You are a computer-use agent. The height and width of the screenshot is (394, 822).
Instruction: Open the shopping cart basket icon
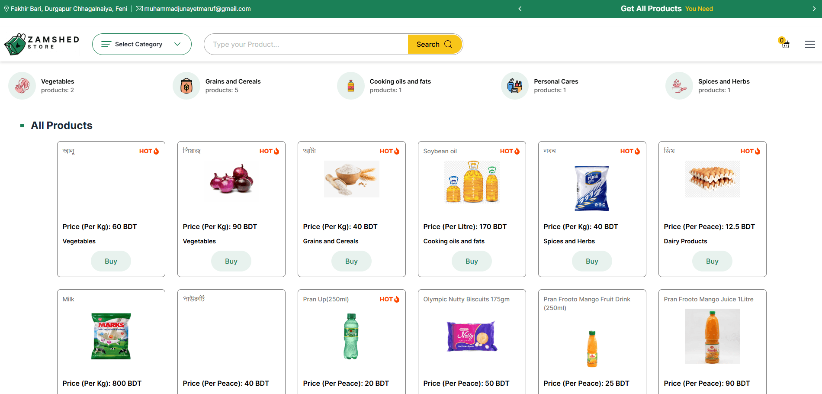[x=785, y=44]
